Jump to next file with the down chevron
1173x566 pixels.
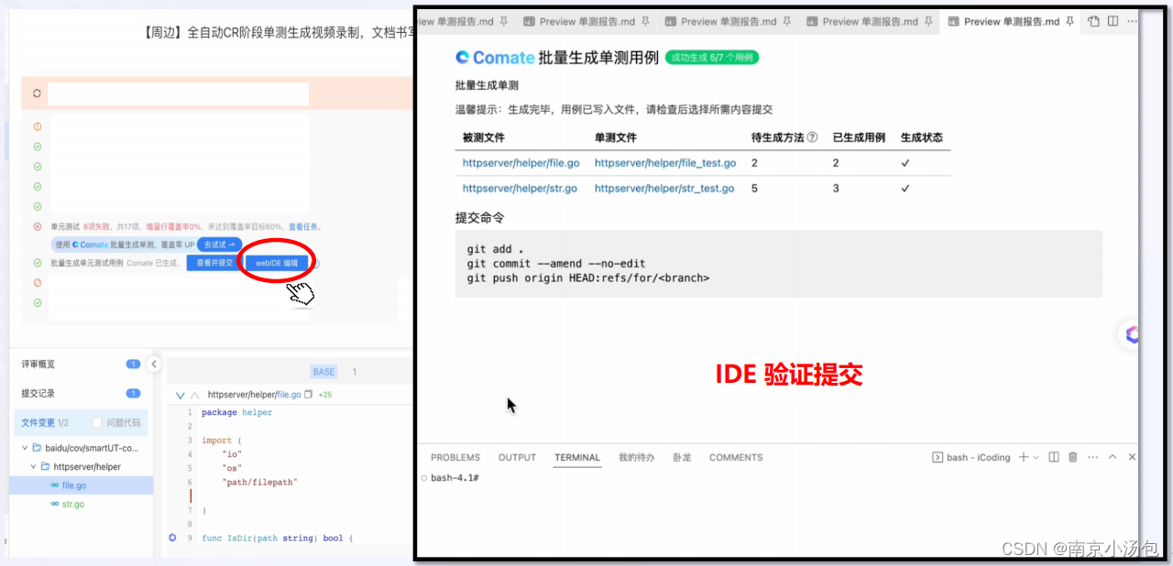click(x=180, y=395)
